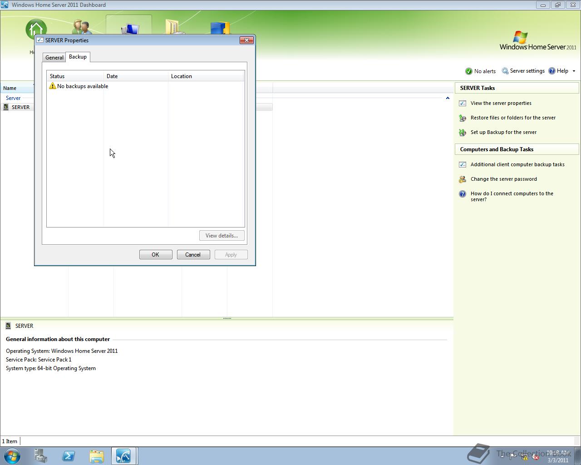Click the Help question mark icon
This screenshot has height=465, width=581.
[552, 71]
